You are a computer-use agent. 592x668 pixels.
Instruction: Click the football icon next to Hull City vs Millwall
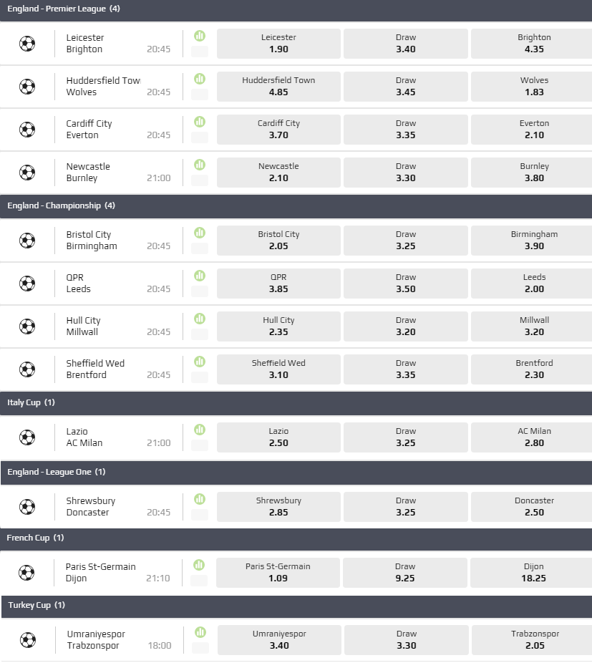click(x=27, y=326)
